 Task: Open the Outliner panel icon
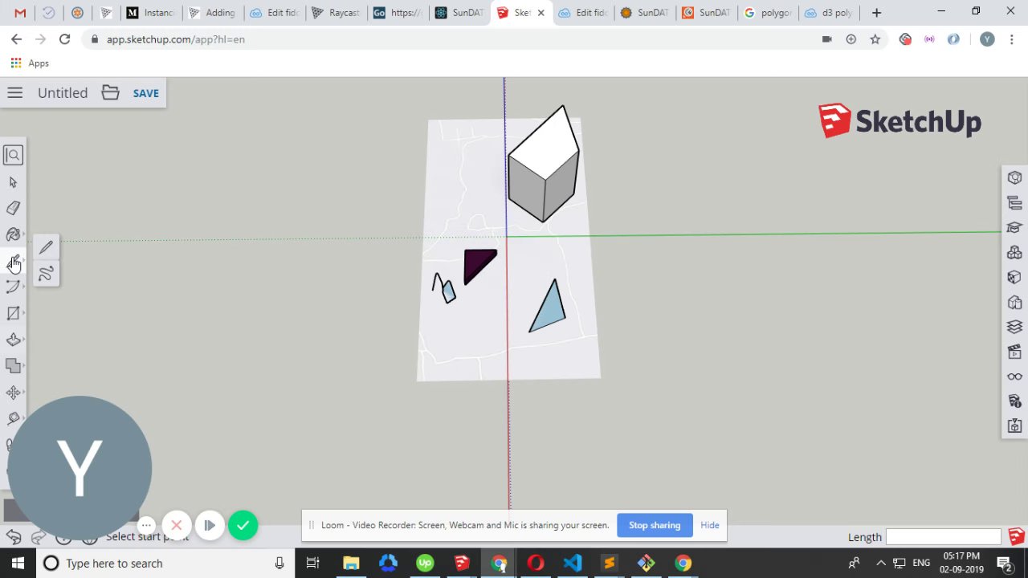[1014, 203]
